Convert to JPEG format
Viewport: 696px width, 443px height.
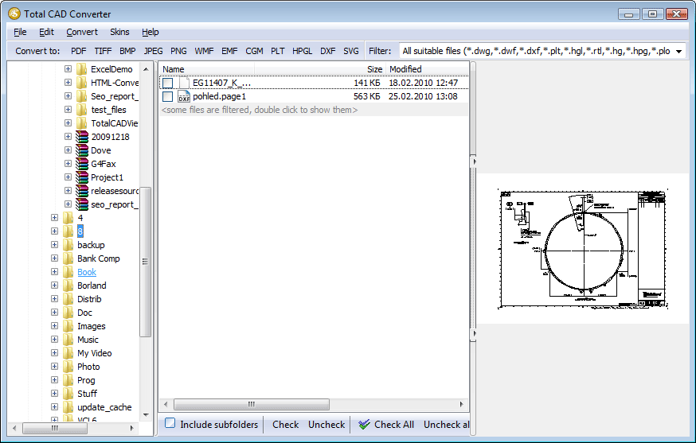tap(153, 51)
